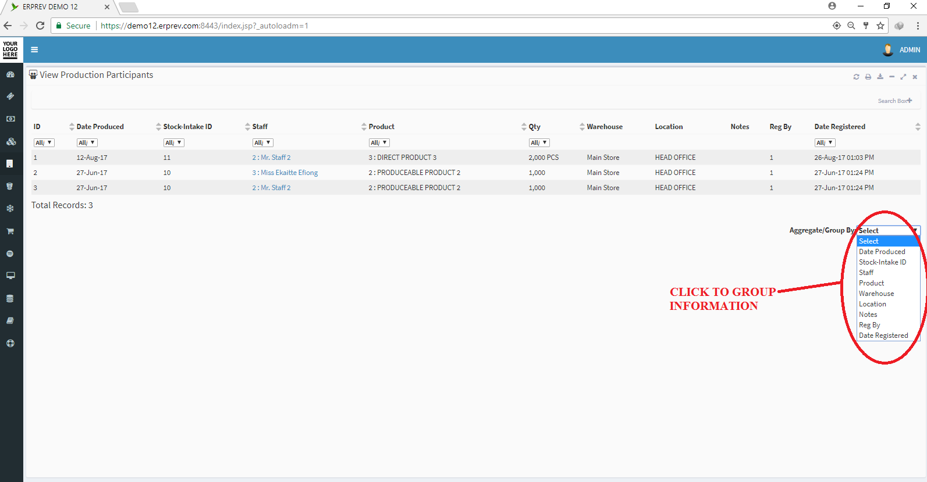Open the Chrome three-dot menu
The image size is (927, 482).
918,26
